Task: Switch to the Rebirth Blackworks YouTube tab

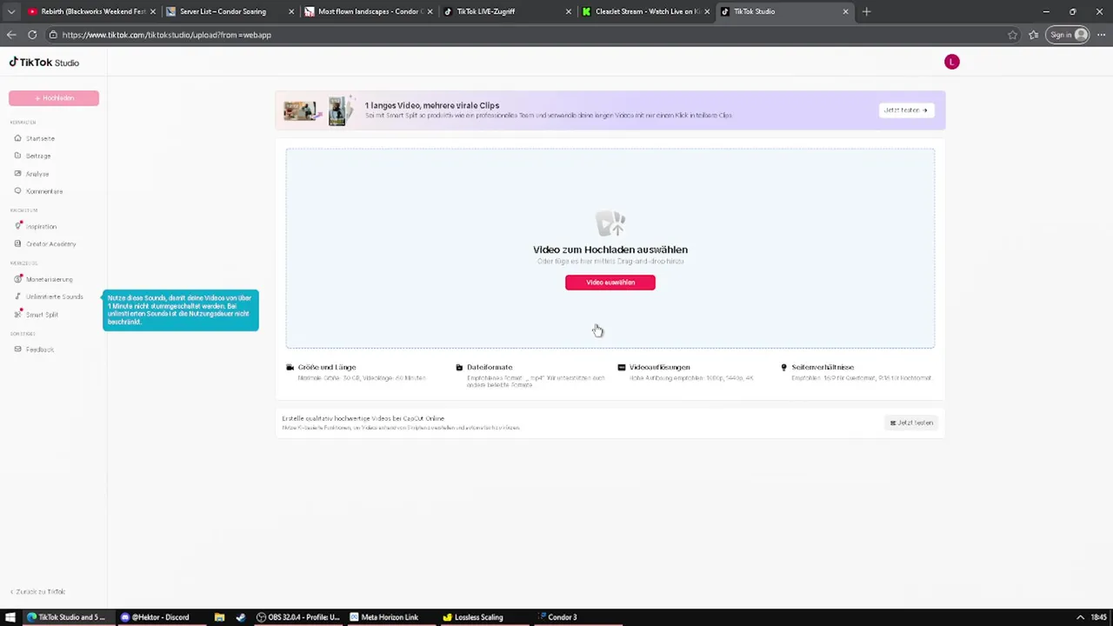Action: click(x=92, y=11)
